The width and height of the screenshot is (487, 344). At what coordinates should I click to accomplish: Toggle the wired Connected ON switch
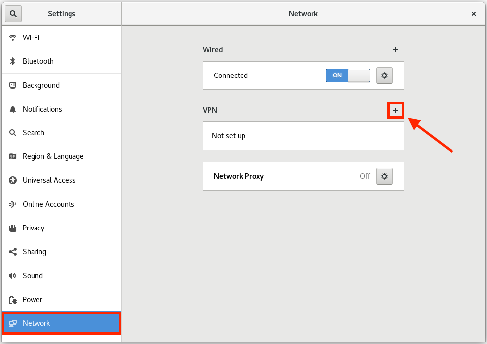[348, 76]
